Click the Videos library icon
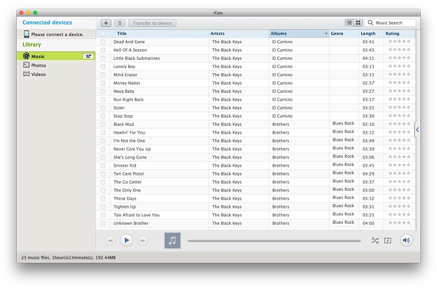This screenshot has width=437, height=289. [26, 74]
